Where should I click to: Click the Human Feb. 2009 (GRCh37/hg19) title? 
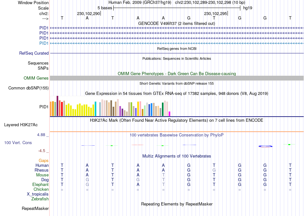pos(140,3)
